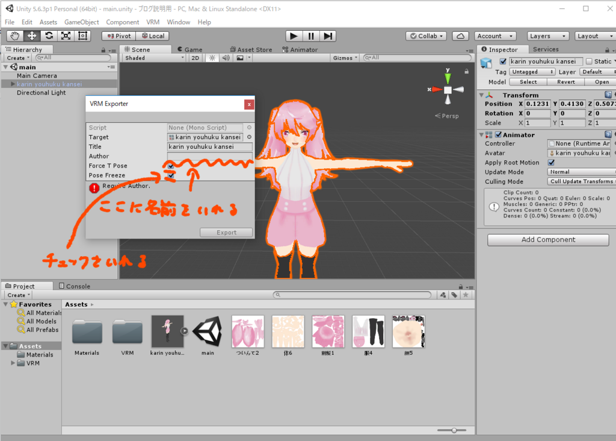Viewport: 616px width, 441px height.
Task: Click the Model Open button
Action: tap(601, 82)
